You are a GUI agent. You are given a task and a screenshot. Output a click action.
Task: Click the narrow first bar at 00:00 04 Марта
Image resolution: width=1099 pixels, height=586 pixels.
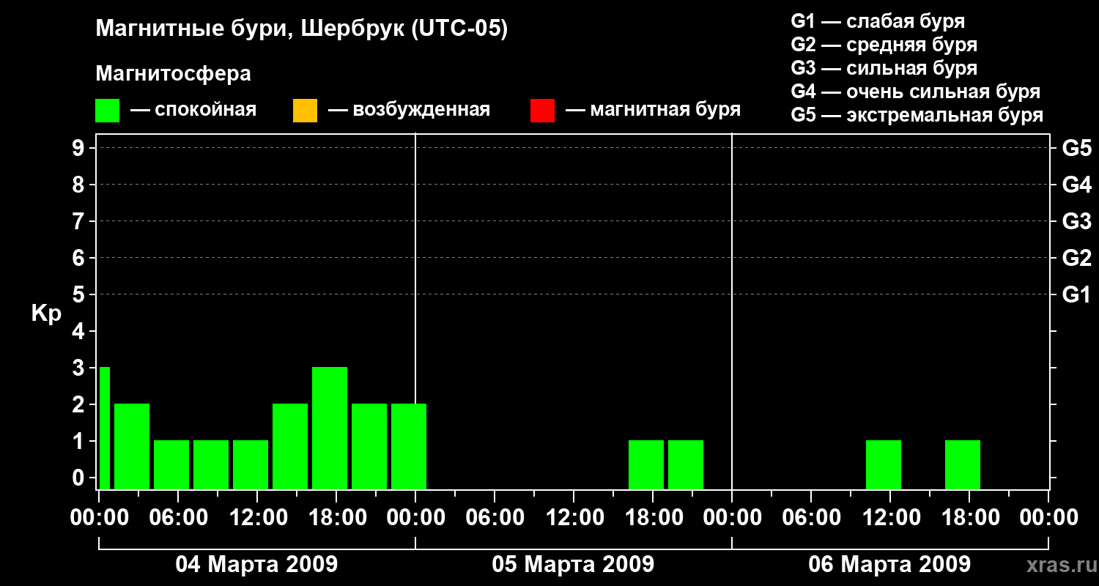(105, 428)
